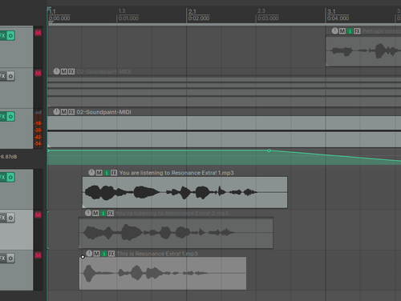Toggle M mute on 'You're listening… 2.mp3' item
This screenshot has width=401, height=301.
pyautogui.click(x=95, y=213)
